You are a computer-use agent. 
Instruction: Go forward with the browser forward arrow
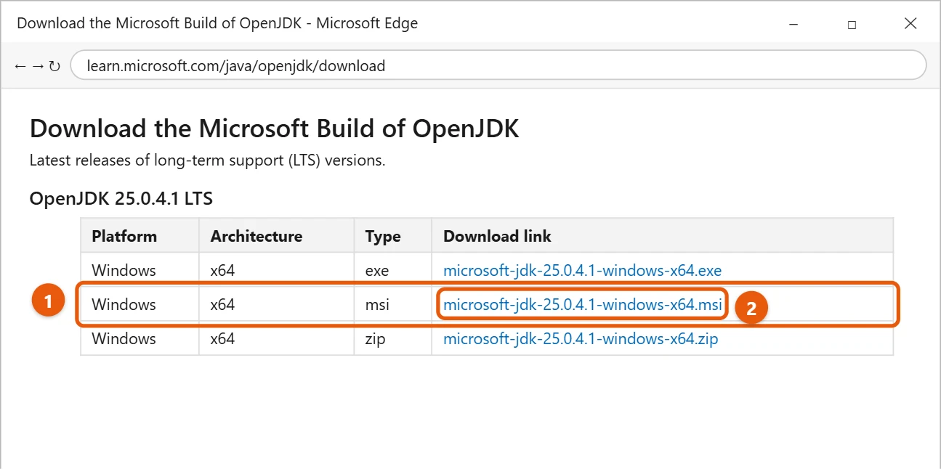[38, 66]
